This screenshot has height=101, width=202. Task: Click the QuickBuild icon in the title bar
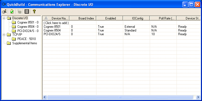pyautogui.click(x=4, y=5)
